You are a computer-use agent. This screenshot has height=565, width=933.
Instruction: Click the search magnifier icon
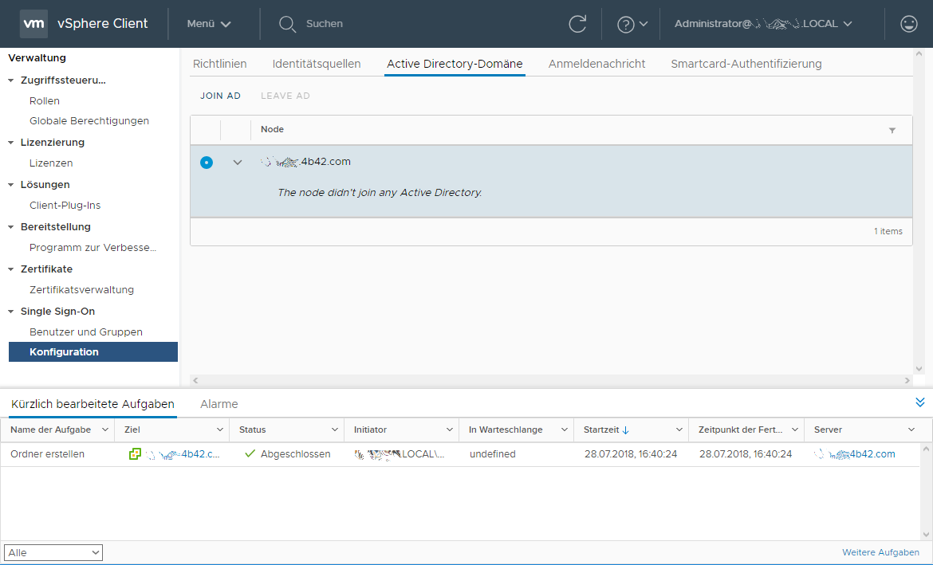click(x=287, y=24)
